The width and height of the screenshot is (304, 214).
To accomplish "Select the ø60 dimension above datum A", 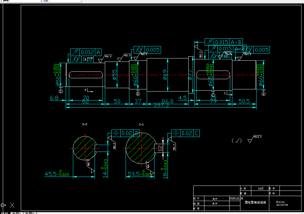I will 261,81.
